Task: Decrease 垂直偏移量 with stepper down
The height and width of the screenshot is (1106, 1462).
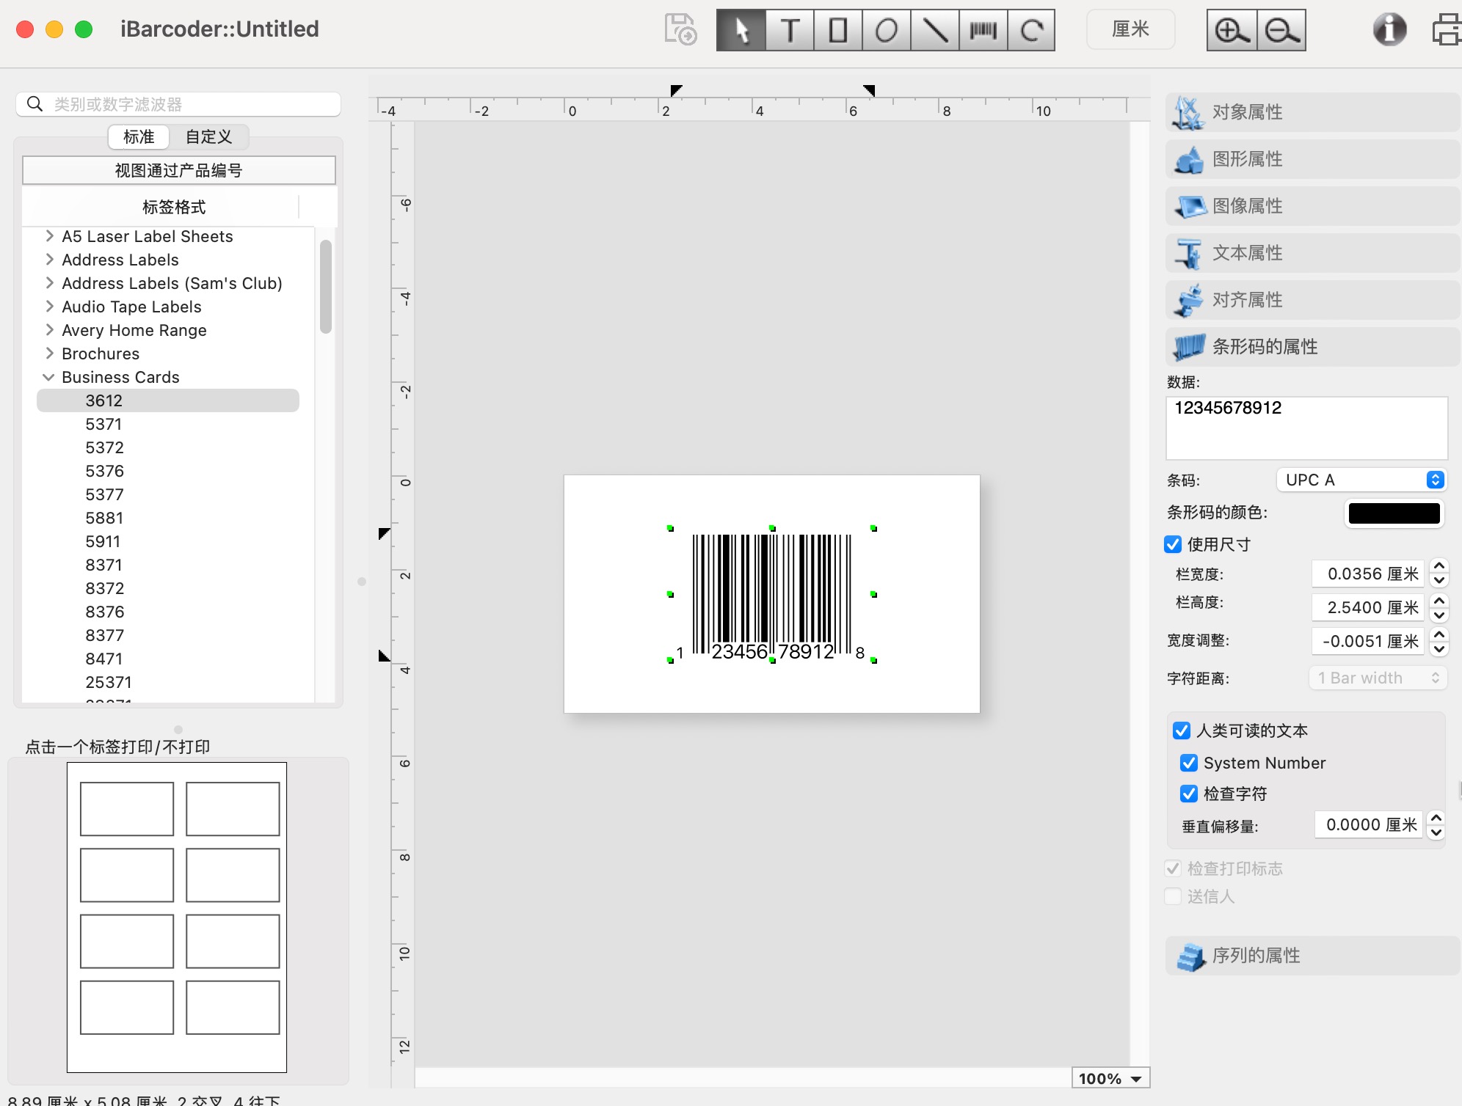Action: pos(1436,832)
